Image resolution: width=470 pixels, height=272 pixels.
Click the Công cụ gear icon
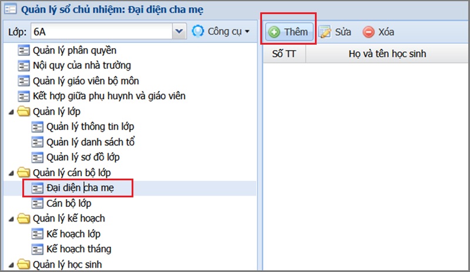pyautogui.click(x=198, y=31)
